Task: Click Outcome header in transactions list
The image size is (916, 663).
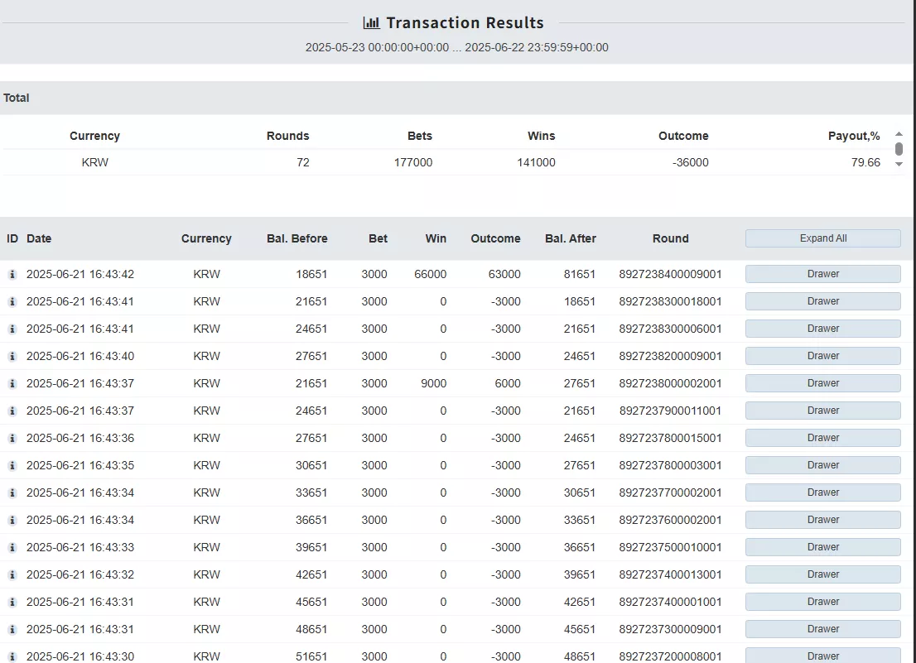Action: pyautogui.click(x=495, y=238)
